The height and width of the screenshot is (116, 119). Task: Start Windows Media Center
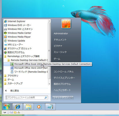click(18, 33)
